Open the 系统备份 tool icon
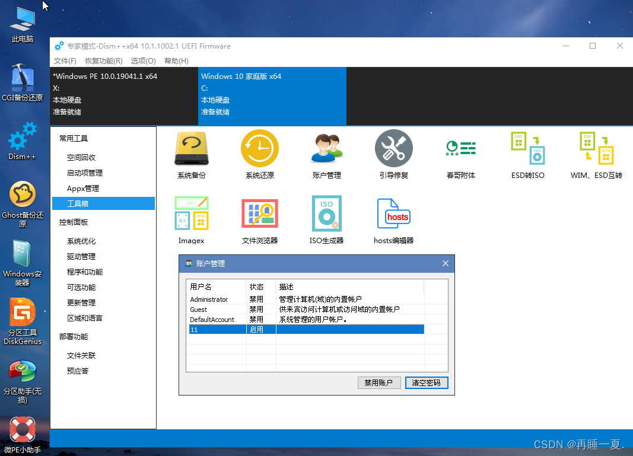The width and height of the screenshot is (633, 456). (192, 148)
